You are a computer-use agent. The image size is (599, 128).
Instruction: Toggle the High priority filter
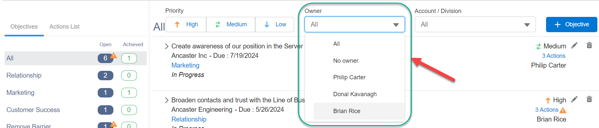tap(186, 24)
